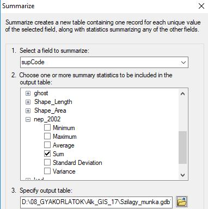Select the nep_2002 tree item label
The height and width of the screenshot is (209, 208).
(x=47, y=119)
